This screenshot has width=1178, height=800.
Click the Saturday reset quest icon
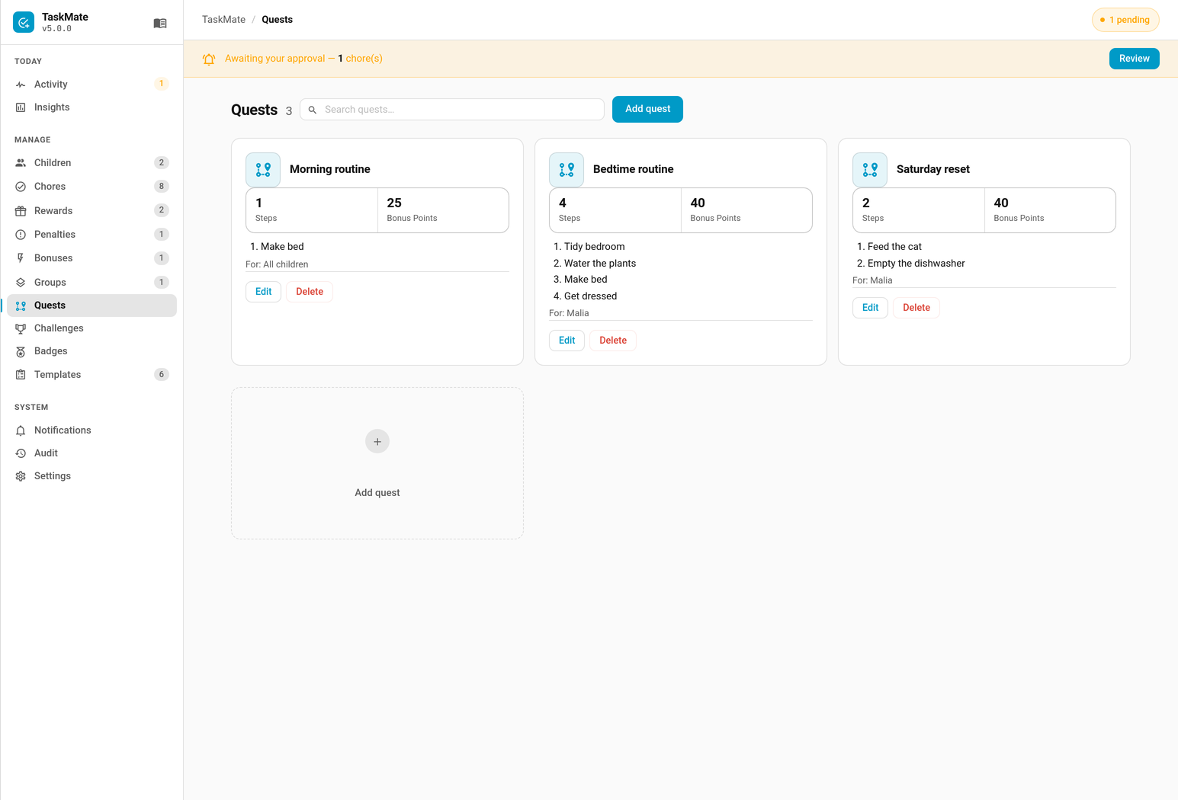(870, 170)
